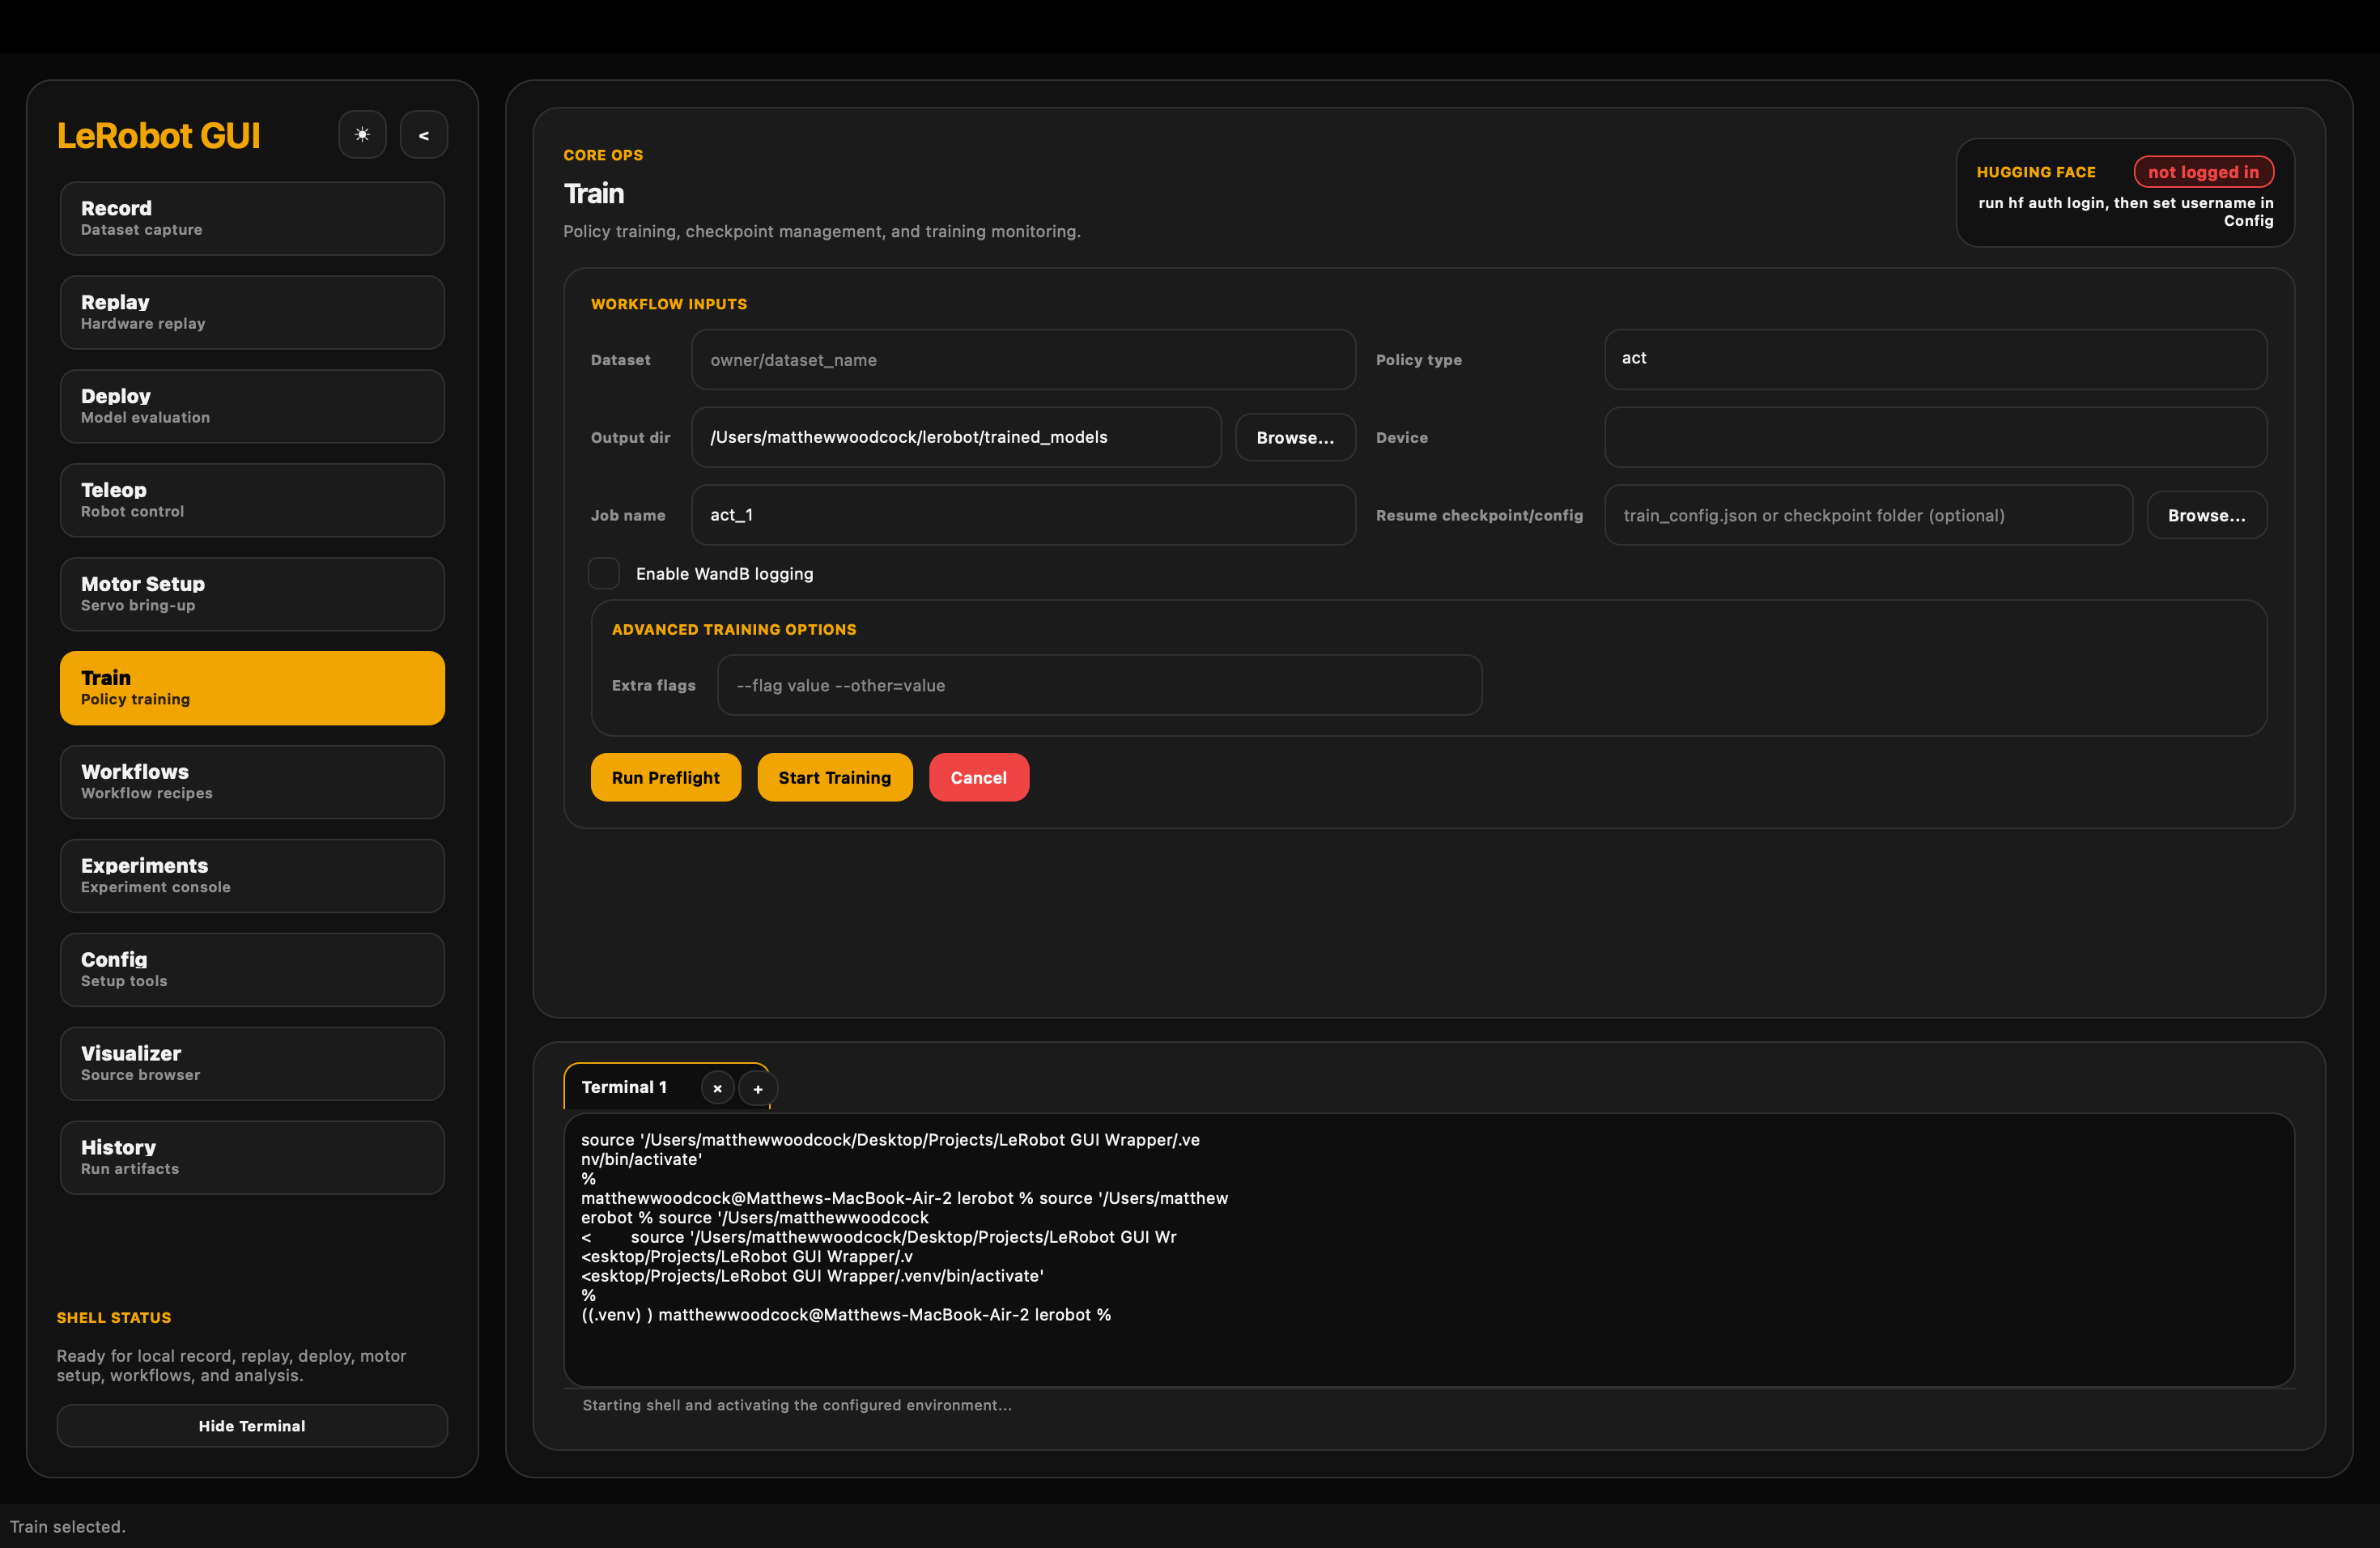Screen dimensions: 2380x1548
Task: Collapse the sidebar with the arrow icon
Action: coord(424,135)
